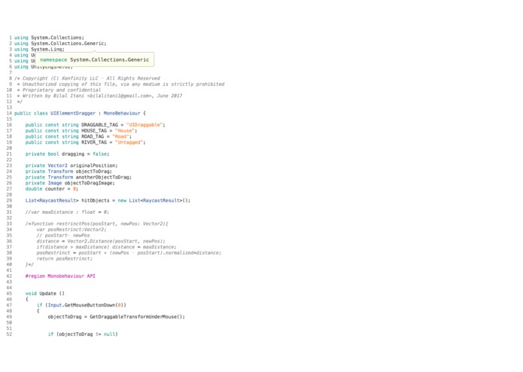Click 'System.Collections;' on line 1

[57, 38]
